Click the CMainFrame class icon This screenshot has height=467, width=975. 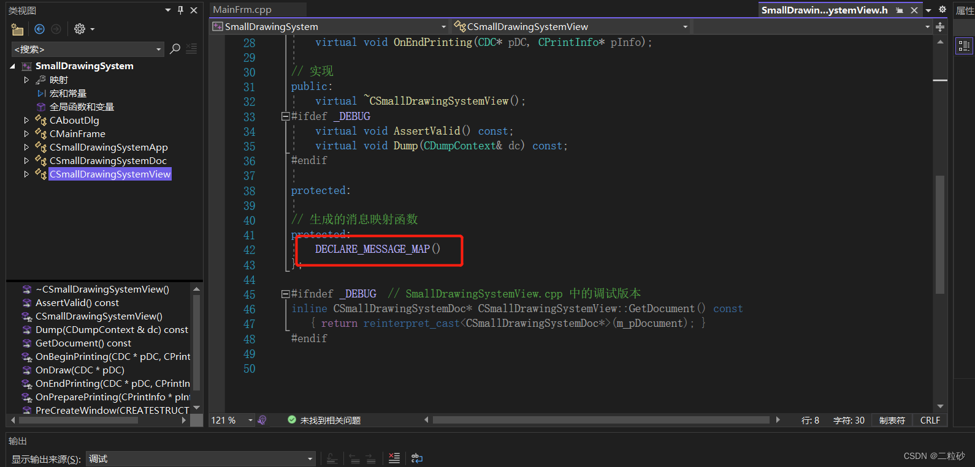pos(41,133)
